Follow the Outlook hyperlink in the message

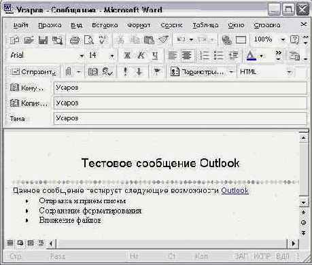[235, 190]
